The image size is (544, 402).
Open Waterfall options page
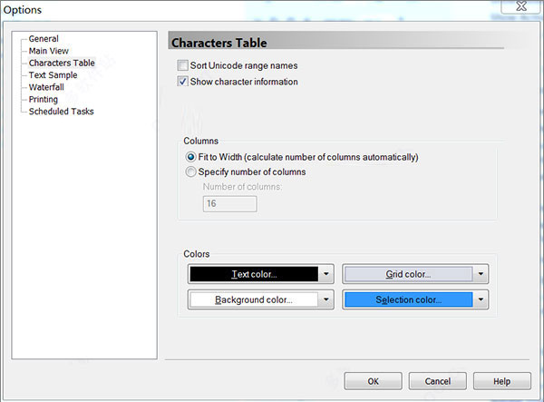pos(46,87)
